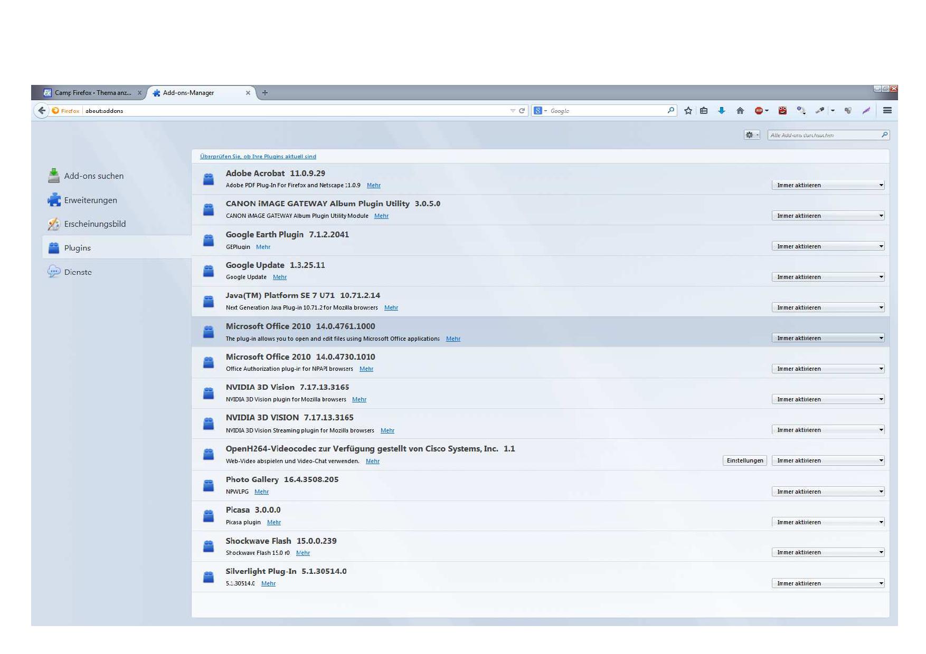Click the add-ons search field
The image size is (926, 654).
coord(824,136)
